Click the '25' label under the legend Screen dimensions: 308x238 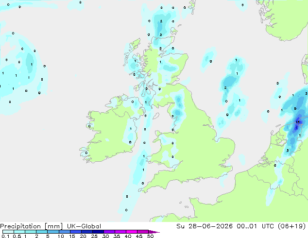pos(94,236)
